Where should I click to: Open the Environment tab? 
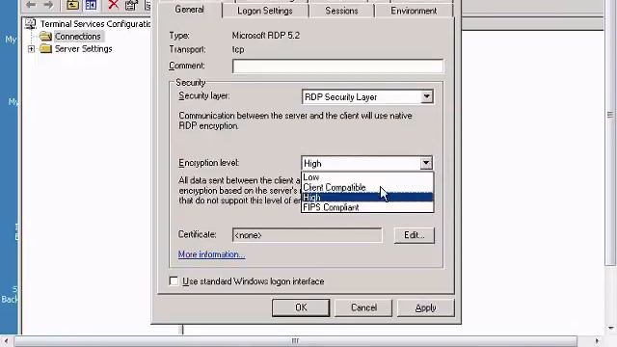(414, 11)
